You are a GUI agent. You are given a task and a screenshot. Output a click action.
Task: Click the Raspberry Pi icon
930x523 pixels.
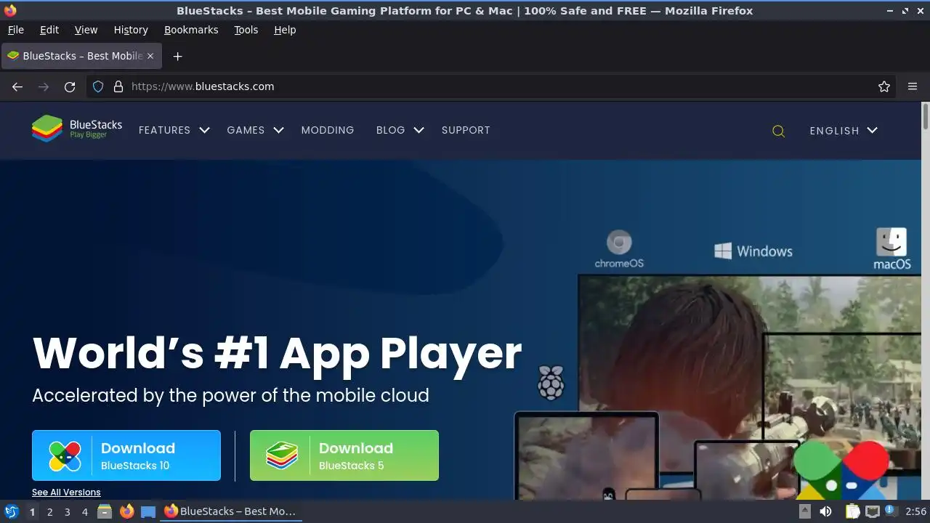[x=551, y=382]
